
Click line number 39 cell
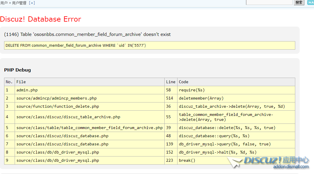tap(171, 128)
